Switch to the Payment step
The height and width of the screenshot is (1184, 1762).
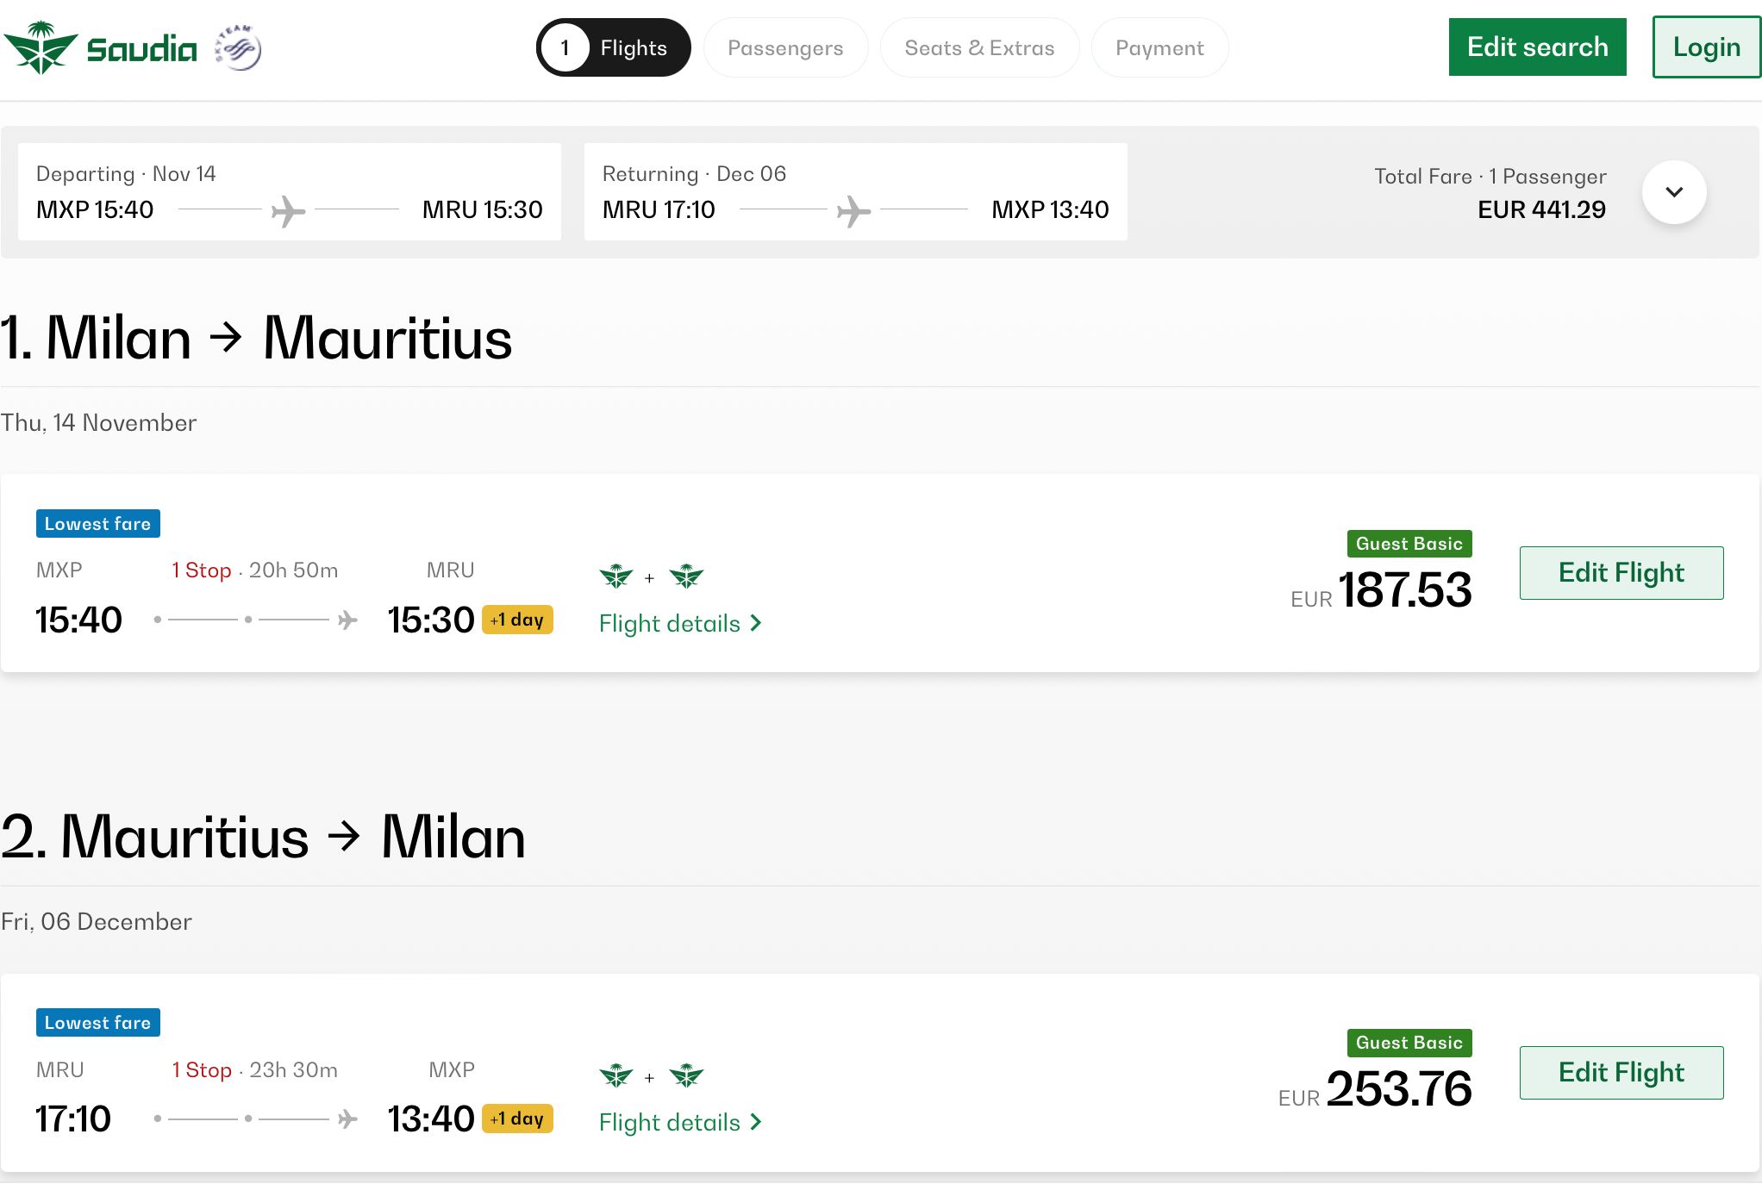point(1159,48)
